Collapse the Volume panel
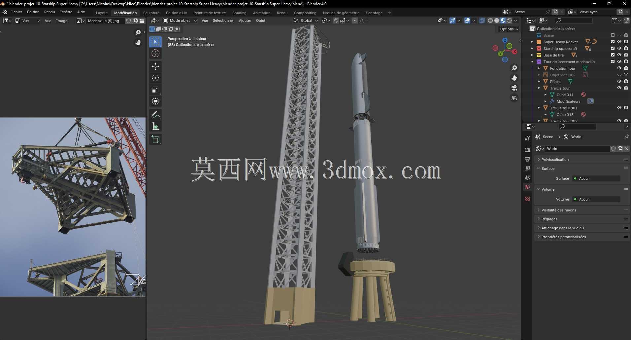The height and width of the screenshot is (340, 631). [x=582, y=189]
